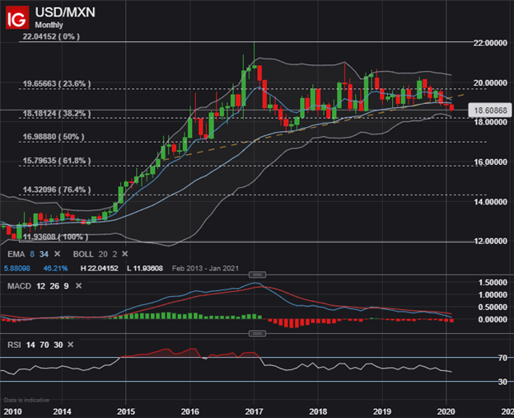The height and width of the screenshot is (418, 514).
Task: Close the RSI 14 70 30 indicator
Action: 71,345
